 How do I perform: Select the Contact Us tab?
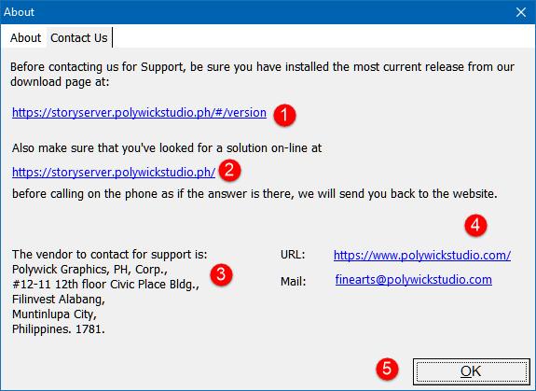click(79, 37)
